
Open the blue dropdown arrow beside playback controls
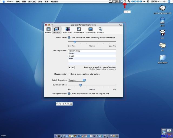(x=141, y=1)
